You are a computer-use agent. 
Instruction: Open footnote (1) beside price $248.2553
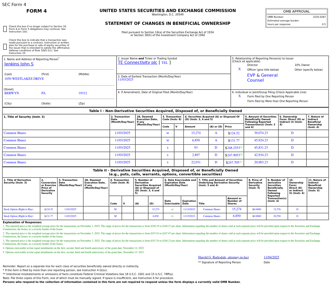coord(241,147)
